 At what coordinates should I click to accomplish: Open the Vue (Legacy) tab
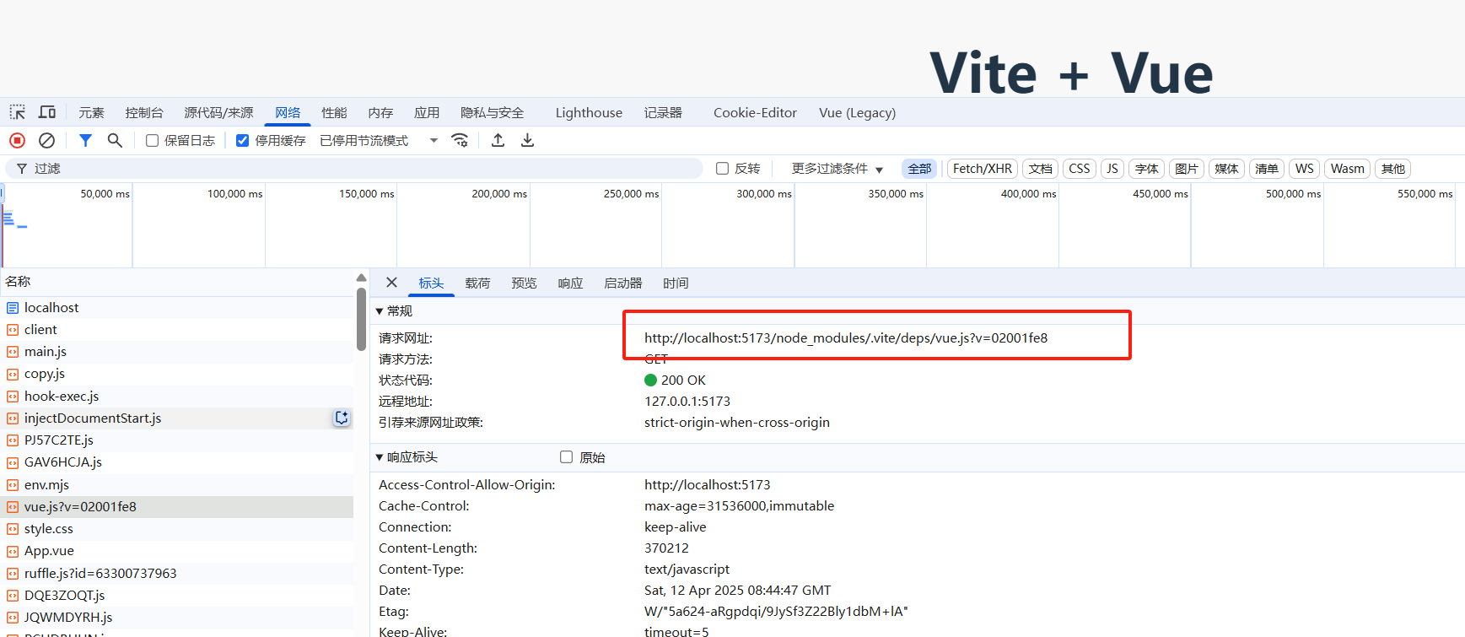857,112
